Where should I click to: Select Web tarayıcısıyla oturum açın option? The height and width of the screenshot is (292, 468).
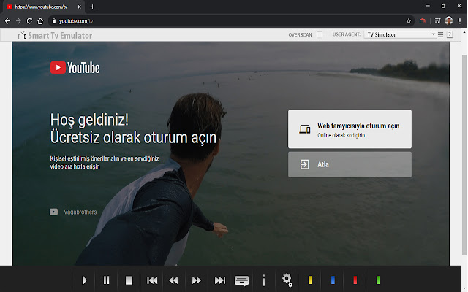350,129
